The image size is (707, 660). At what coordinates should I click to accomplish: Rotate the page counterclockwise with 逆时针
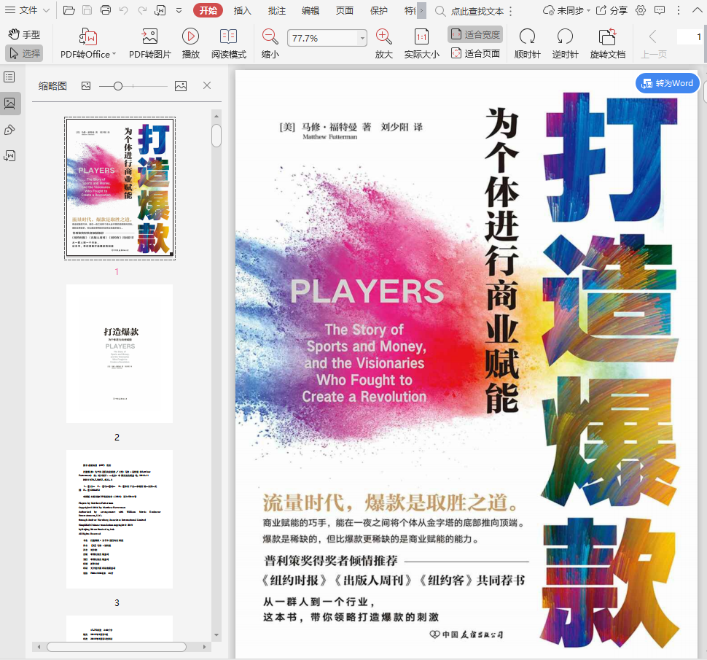tap(565, 43)
